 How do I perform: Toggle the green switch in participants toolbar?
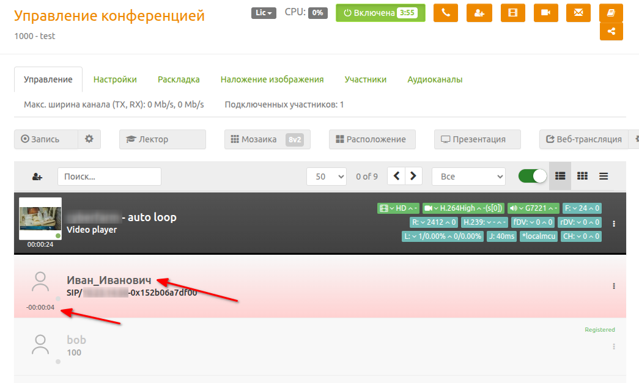pos(532,177)
